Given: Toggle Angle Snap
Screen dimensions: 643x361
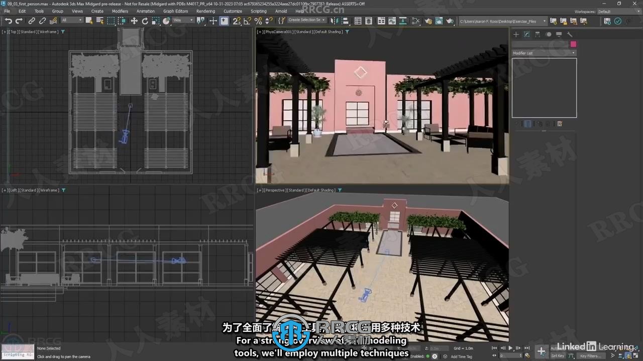Looking at the screenshot, I should point(247,21).
